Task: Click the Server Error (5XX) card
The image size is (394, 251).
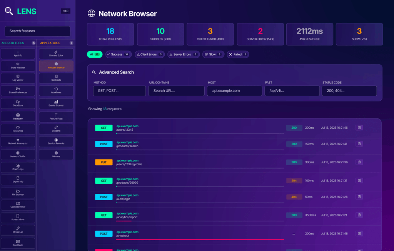Action: [x=260, y=34]
